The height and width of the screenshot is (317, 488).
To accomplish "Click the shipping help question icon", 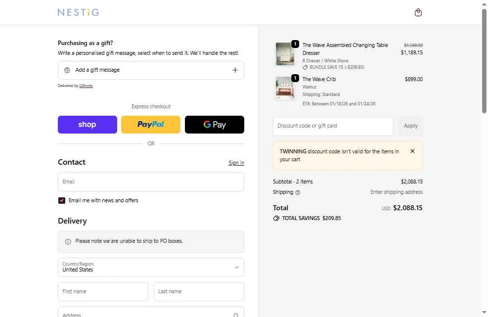I will tap(298, 192).
